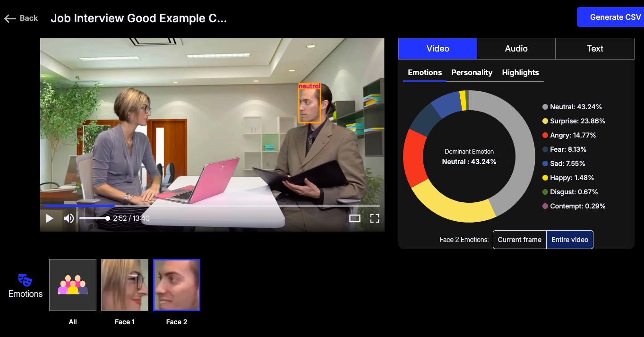Click the Neutral legend gray dot
This screenshot has height=337, width=644.
[545, 107]
